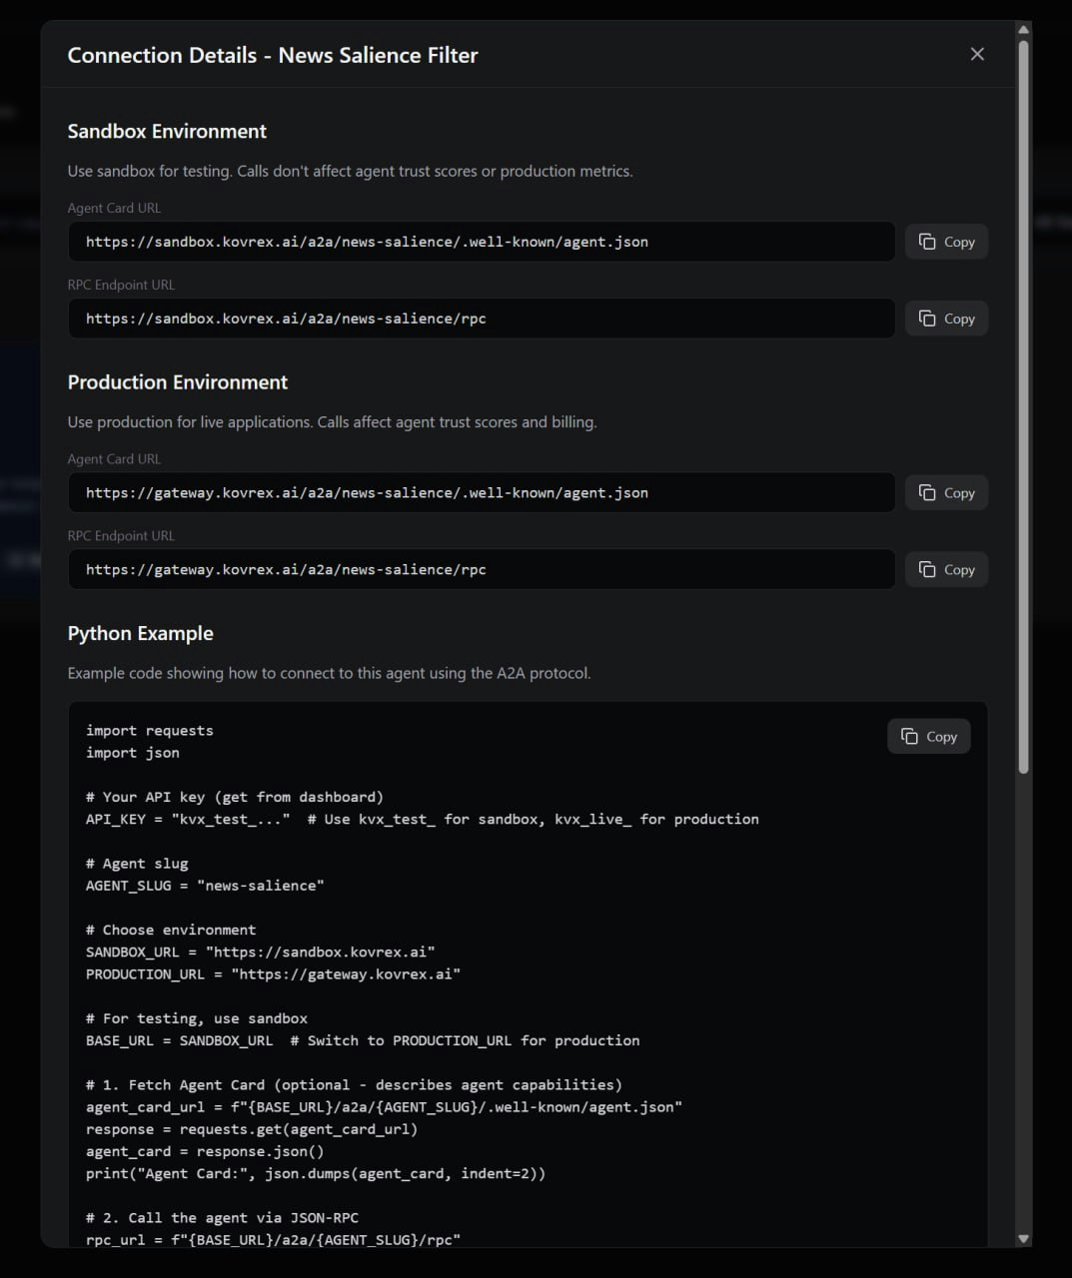
Task: Copy the sandbox RPC Endpoint URL
Action: point(945,318)
